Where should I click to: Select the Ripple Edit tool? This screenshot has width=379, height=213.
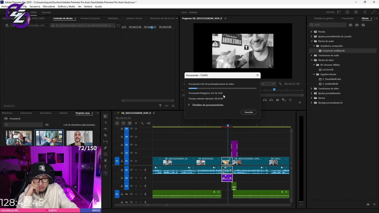click(105, 129)
